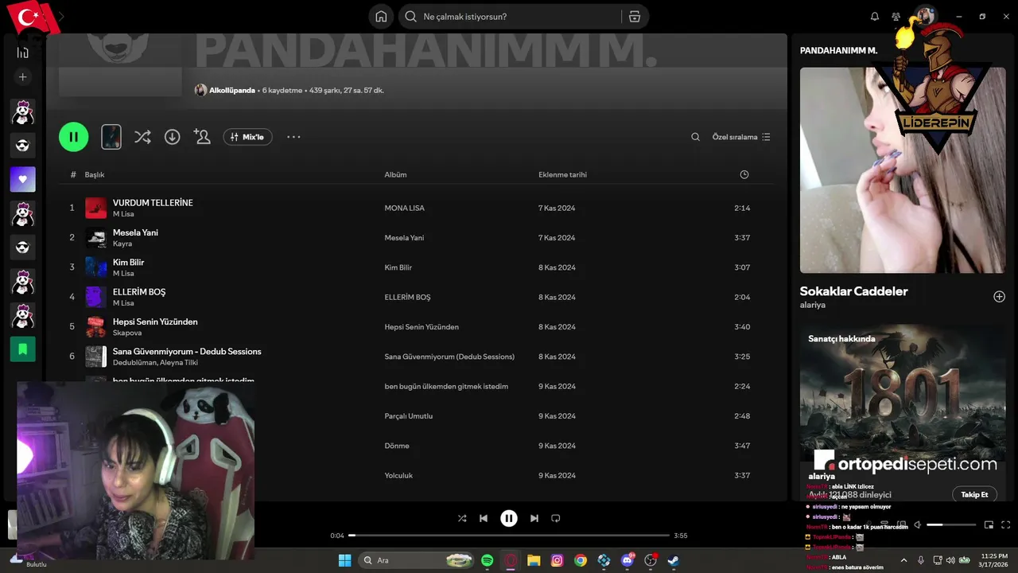Add Sokaklar Caddeler to Liked Songs
This screenshot has height=573, width=1018.
pyautogui.click(x=999, y=297)
